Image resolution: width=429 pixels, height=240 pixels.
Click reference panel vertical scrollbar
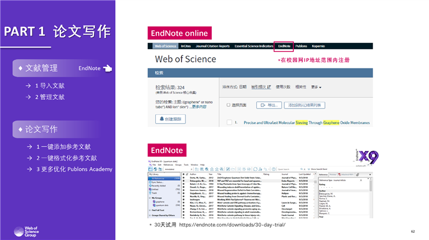(x=371, y=185)
